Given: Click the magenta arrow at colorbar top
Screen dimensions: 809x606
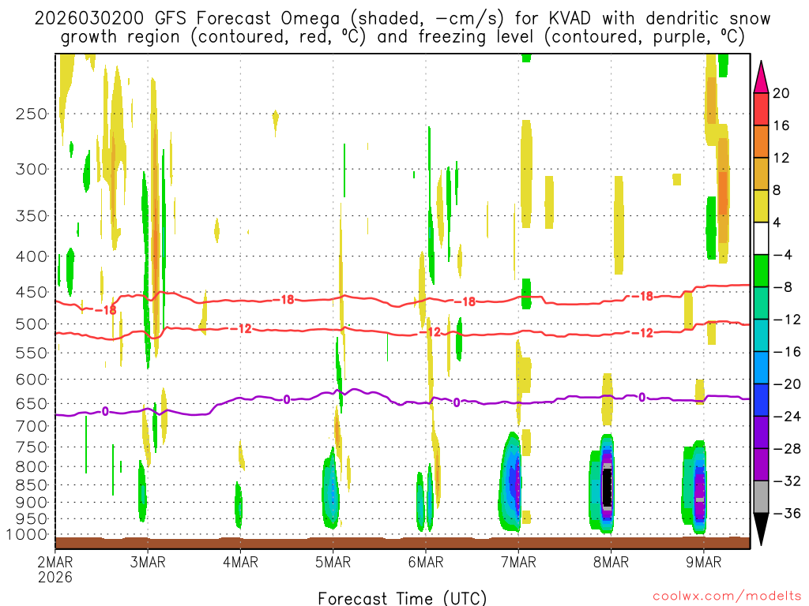Looking at the screenshot, I should tap(761, 77).
